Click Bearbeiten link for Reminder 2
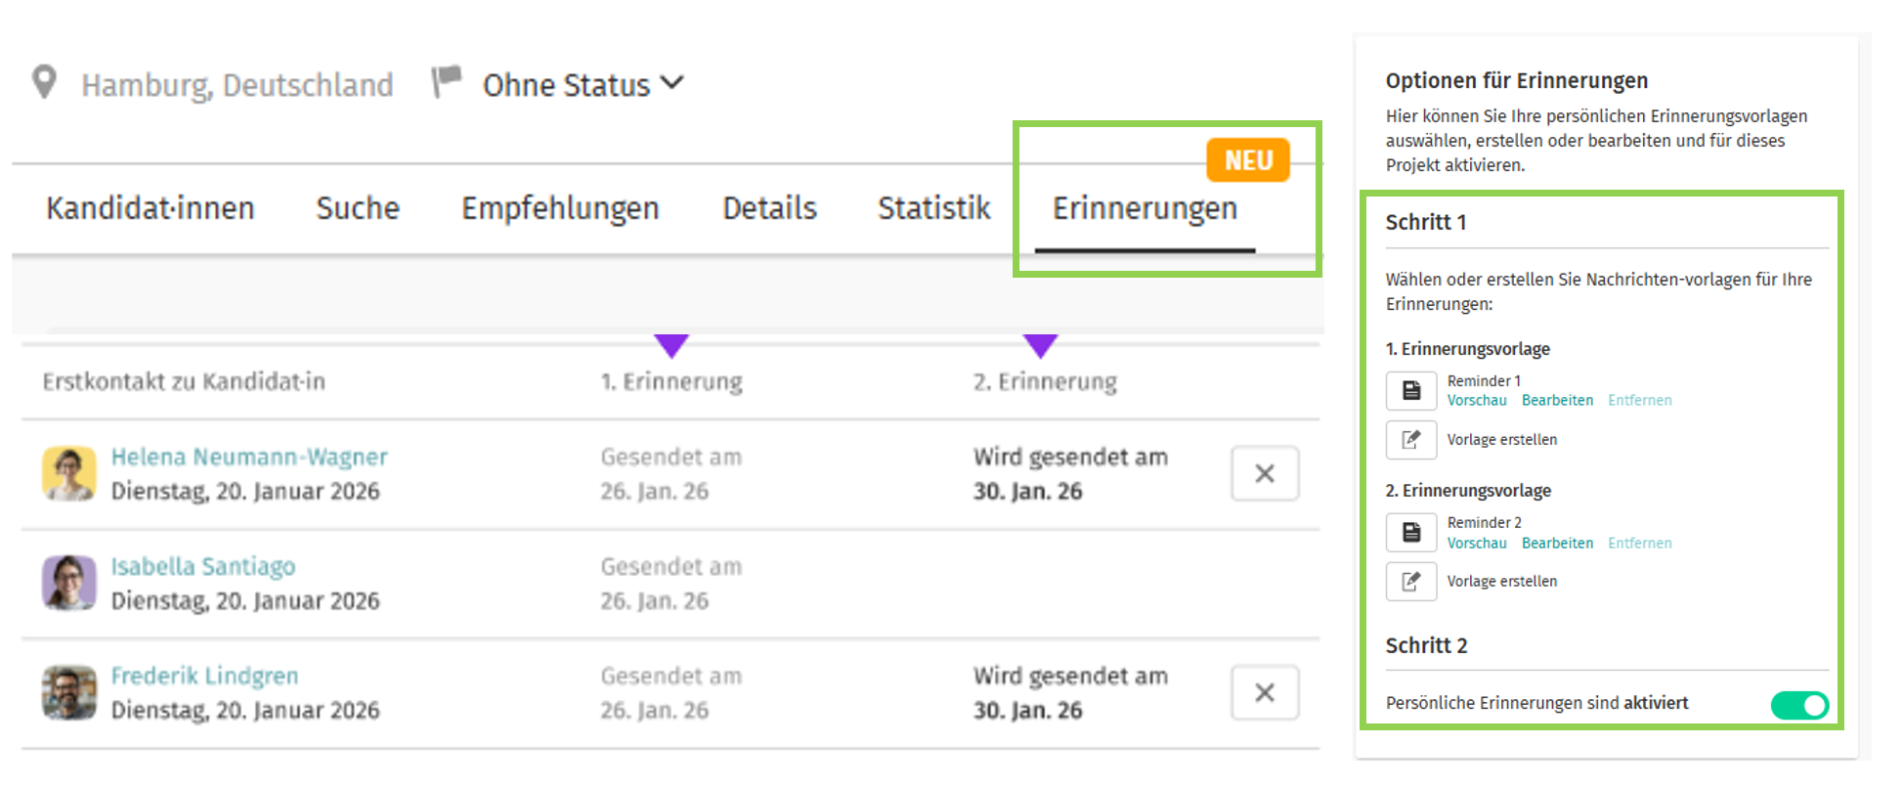 pos(1557,544)
